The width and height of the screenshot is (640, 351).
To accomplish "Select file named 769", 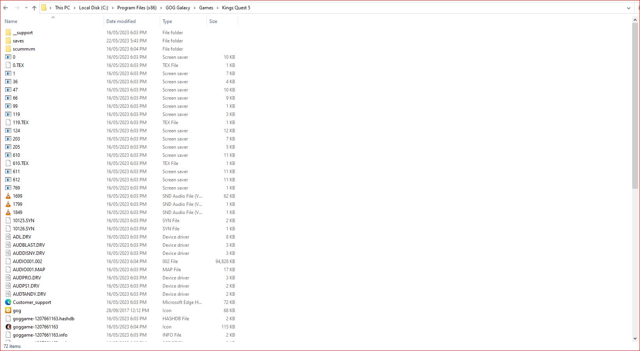I will click(x=16, y=188).
